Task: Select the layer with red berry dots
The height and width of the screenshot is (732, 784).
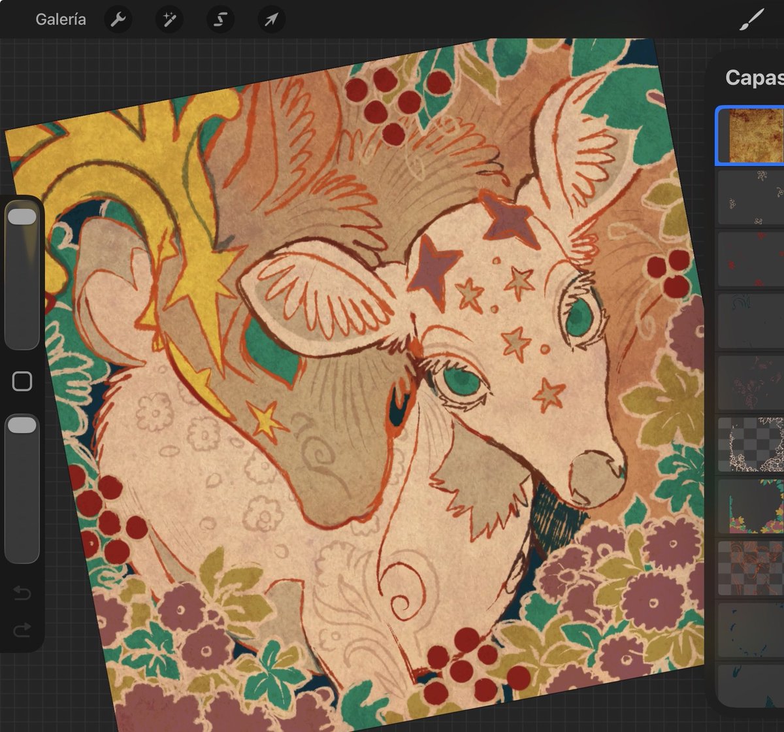Action: coord(751,259)
